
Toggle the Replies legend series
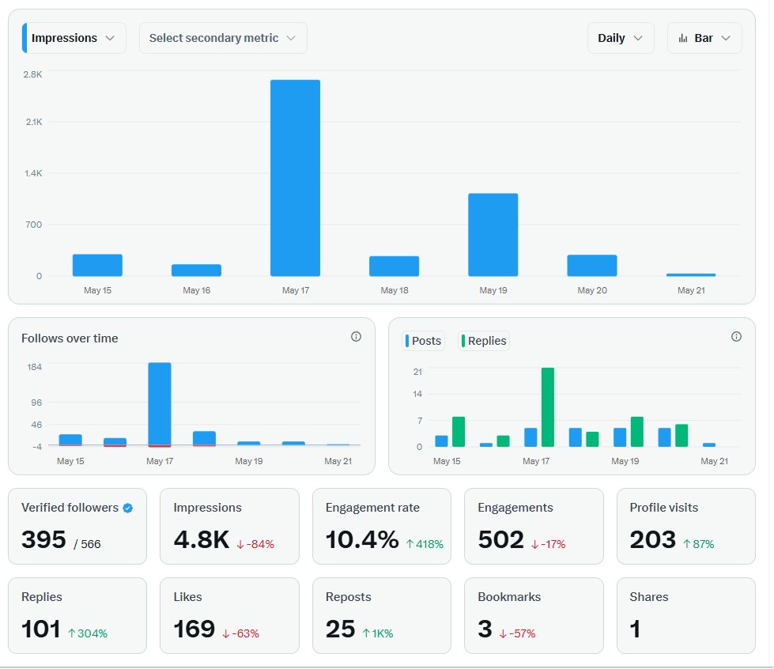click(x=484, y=341)
